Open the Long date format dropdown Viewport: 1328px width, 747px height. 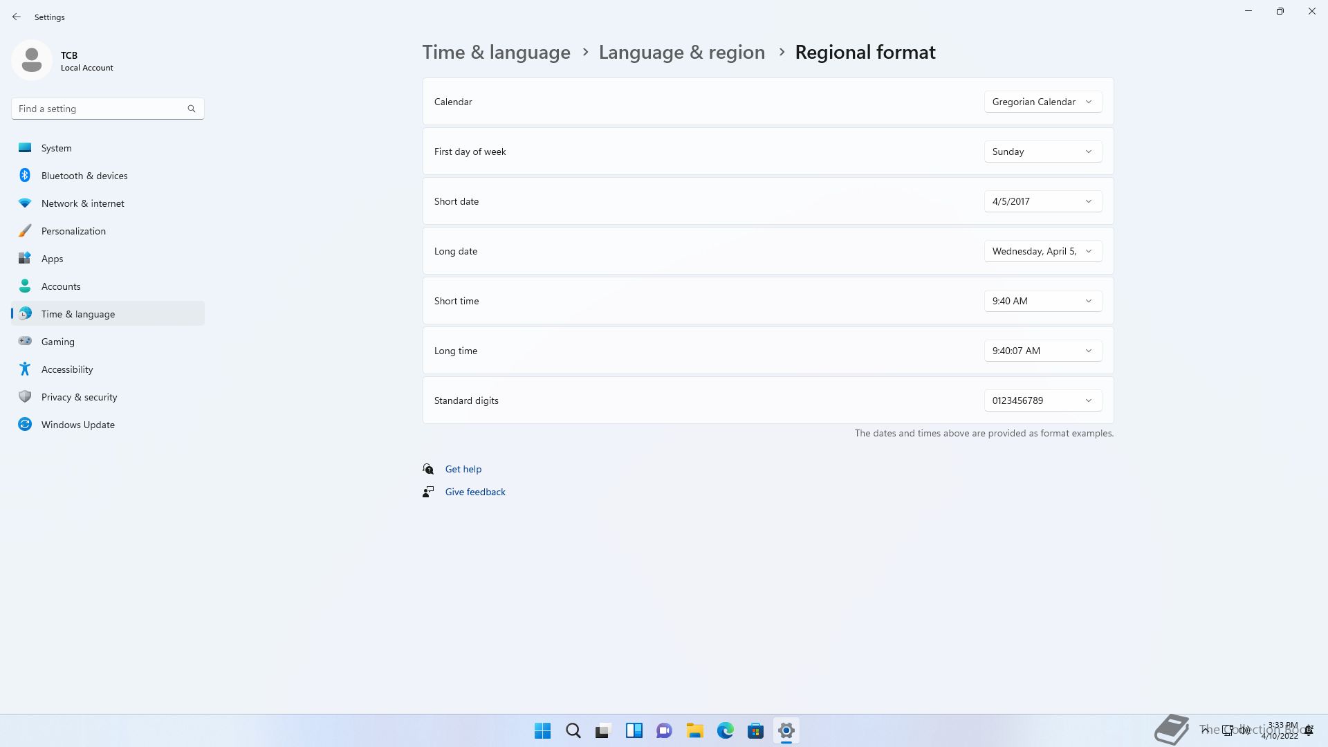point(1043,251)
